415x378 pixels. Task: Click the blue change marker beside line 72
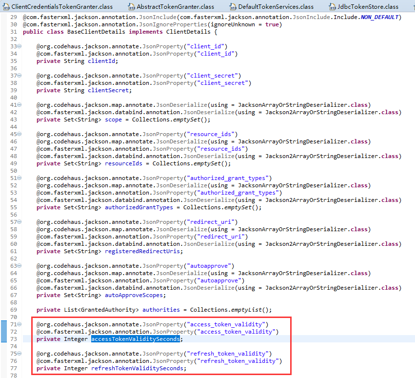click(4, 331)
